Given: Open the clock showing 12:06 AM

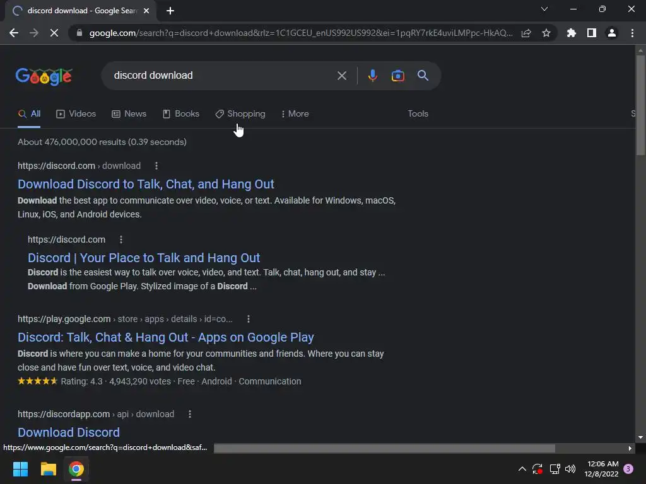Looking at the screenshot, I should click(601, 469).
